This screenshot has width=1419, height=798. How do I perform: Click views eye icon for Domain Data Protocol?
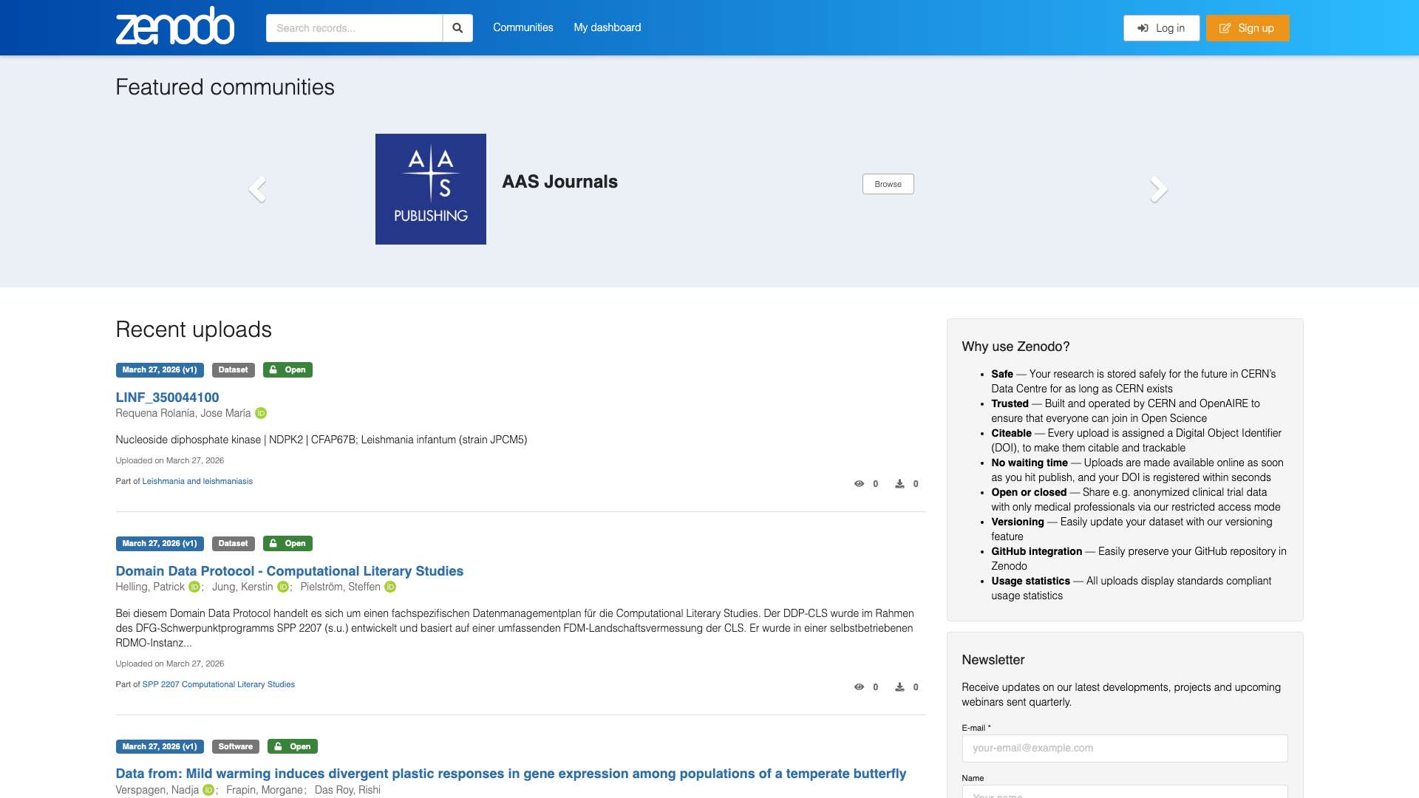(x=859, y=687)
